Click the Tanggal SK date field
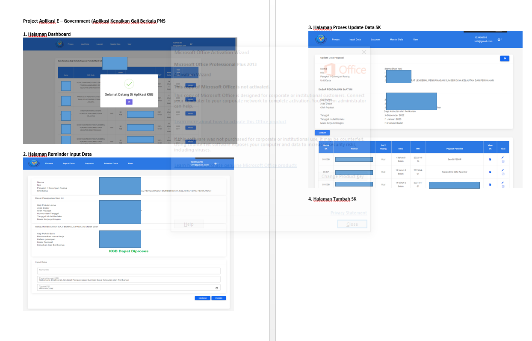Screen dimensions: 532x341 [129, 288]
